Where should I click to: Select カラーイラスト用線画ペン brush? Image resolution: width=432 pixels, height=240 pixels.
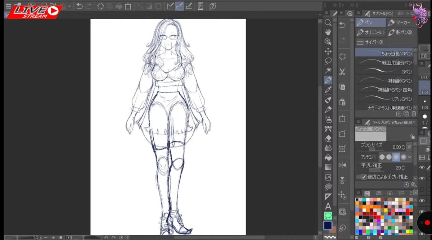point(384,107)
